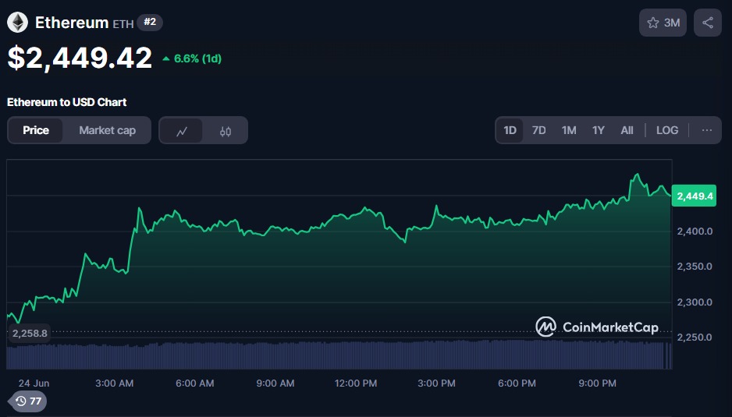The width and height of the screenshot is (732, 417).
Task: Click the 12:00 PM time axis label
Action: 356,383
